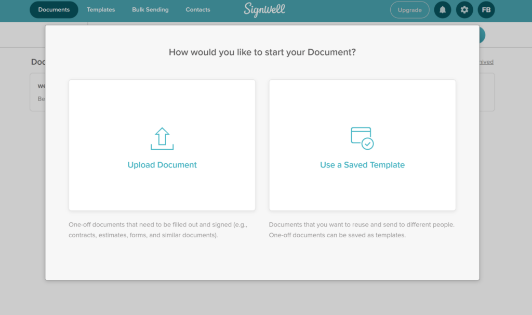Click the SignWell logo

pyautogui.click(x=264, y=10)
